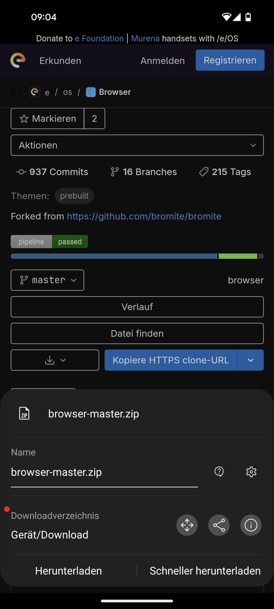Screen dimensions: 274x609
Task: Open clone-URL options chevron
Action: (x=251, y=360)
